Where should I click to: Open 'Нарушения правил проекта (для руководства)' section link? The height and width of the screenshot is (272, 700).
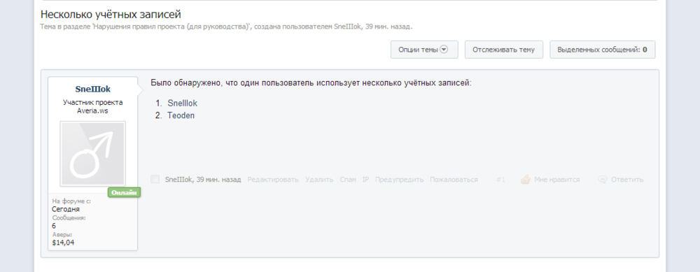tap(170, 27)
